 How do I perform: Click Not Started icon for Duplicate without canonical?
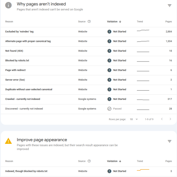109,90
